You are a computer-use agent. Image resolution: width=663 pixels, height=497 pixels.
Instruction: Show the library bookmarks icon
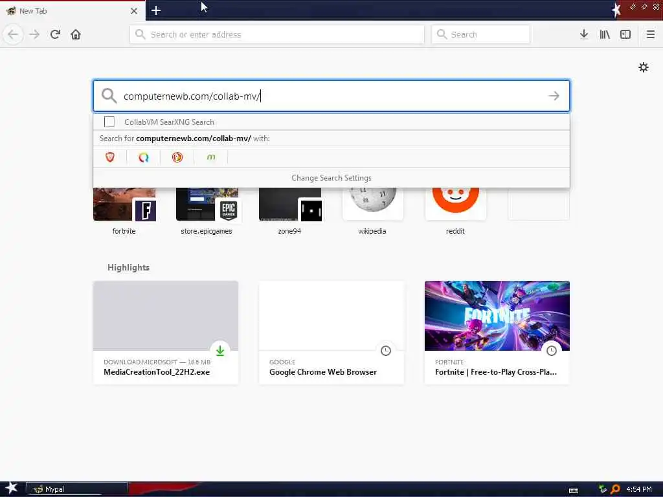tap(605, 34)
